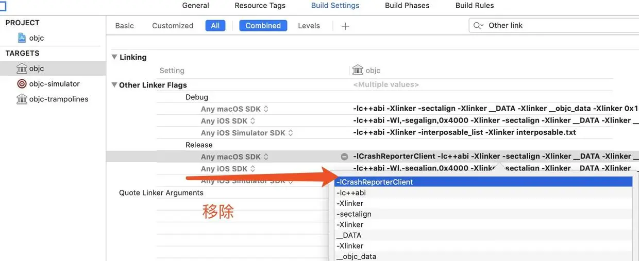Click the search magnifier icon

478,25
